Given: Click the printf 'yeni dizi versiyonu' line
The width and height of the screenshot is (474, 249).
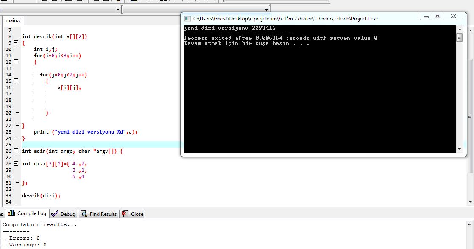Looking at the screenshot, I should [x=86, y=132].
